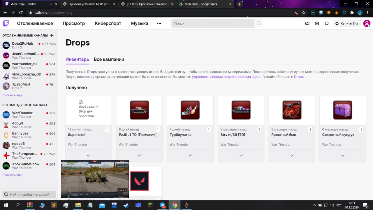Viewport: 373px width, 210px height.
Task: Select the Инвентарь tab
Action: click(x=77, y=59)
